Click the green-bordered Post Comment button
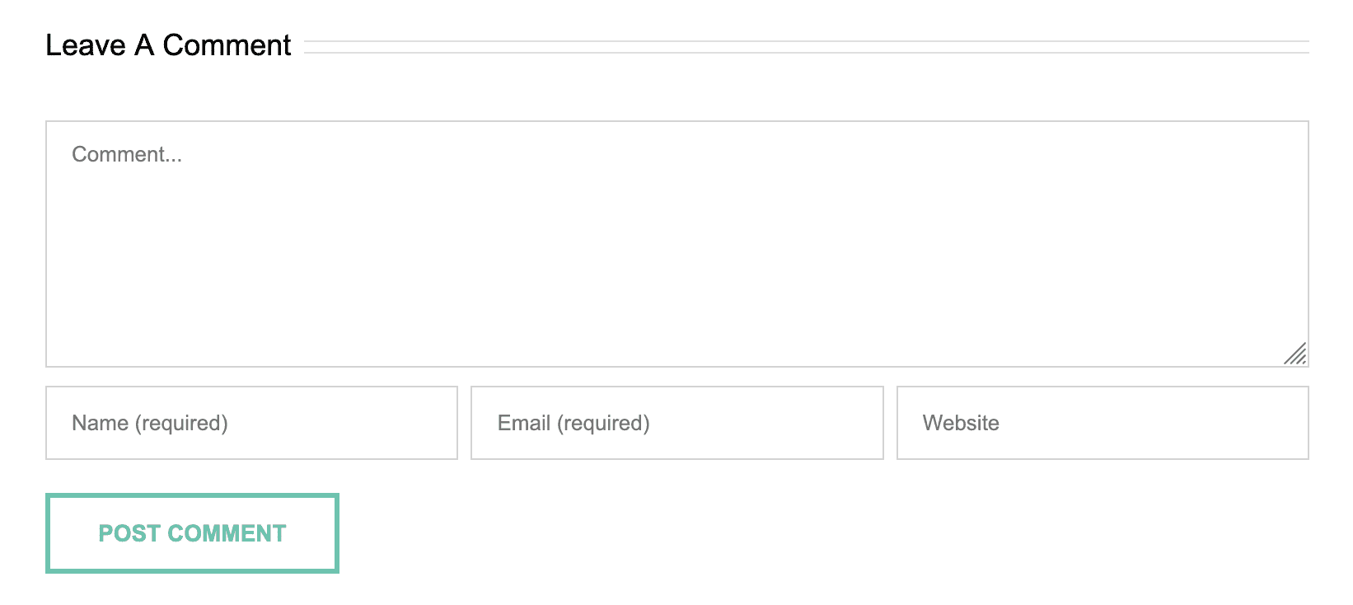The image size is (1353, 605). pyautogui.click(x=192, y=533)
